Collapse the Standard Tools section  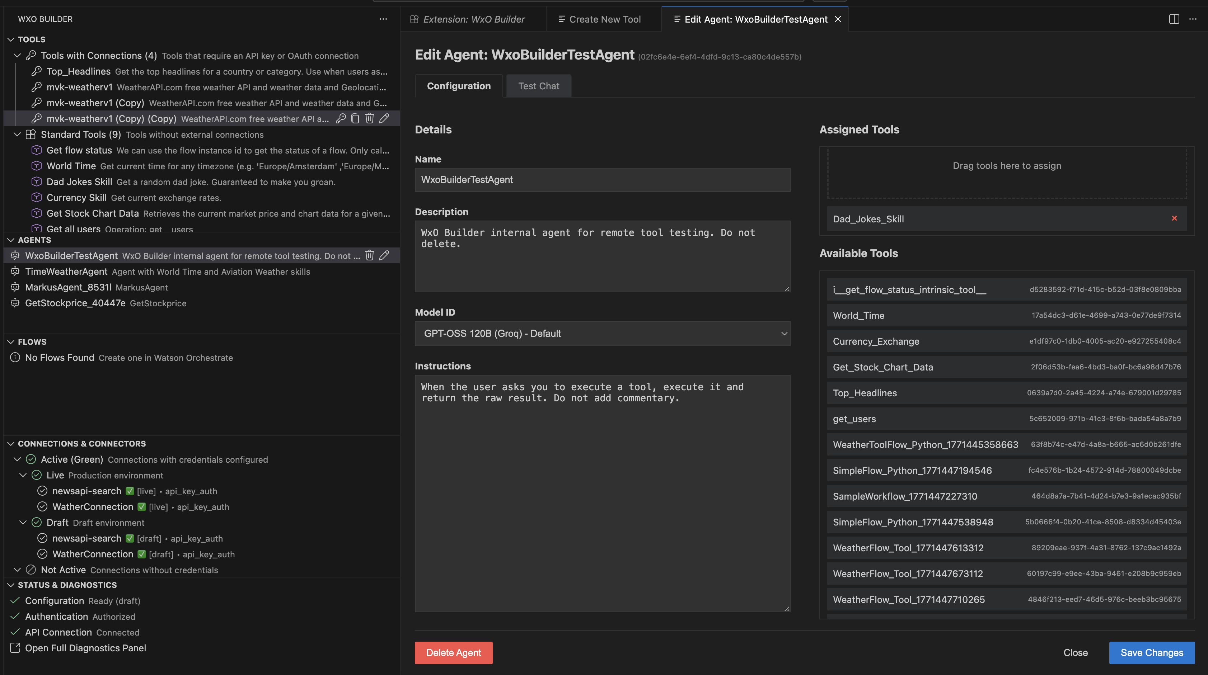(x=17, y=134)
